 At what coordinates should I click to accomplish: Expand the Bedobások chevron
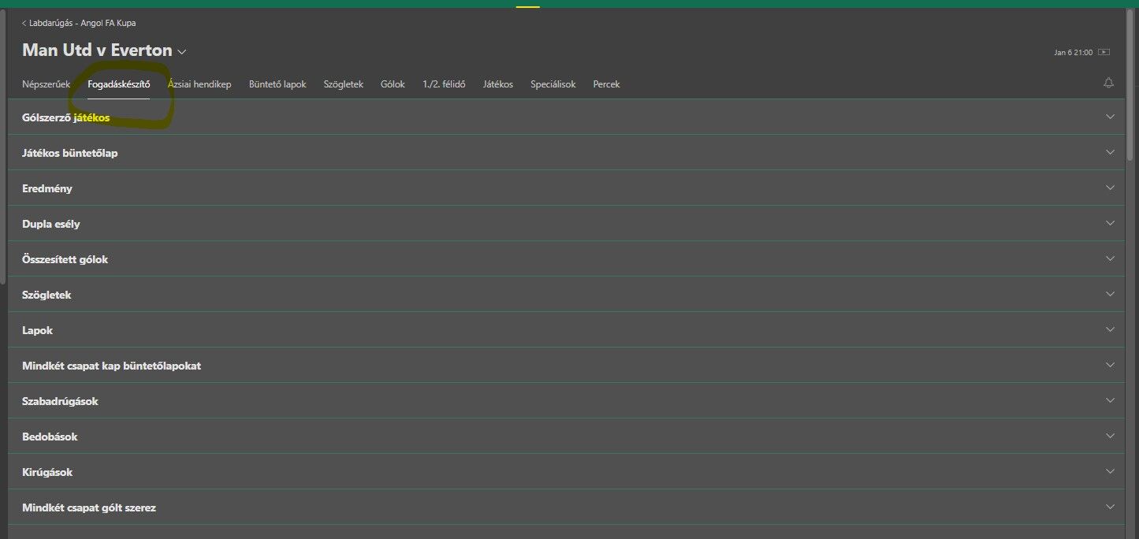[x=1110, y=436]
